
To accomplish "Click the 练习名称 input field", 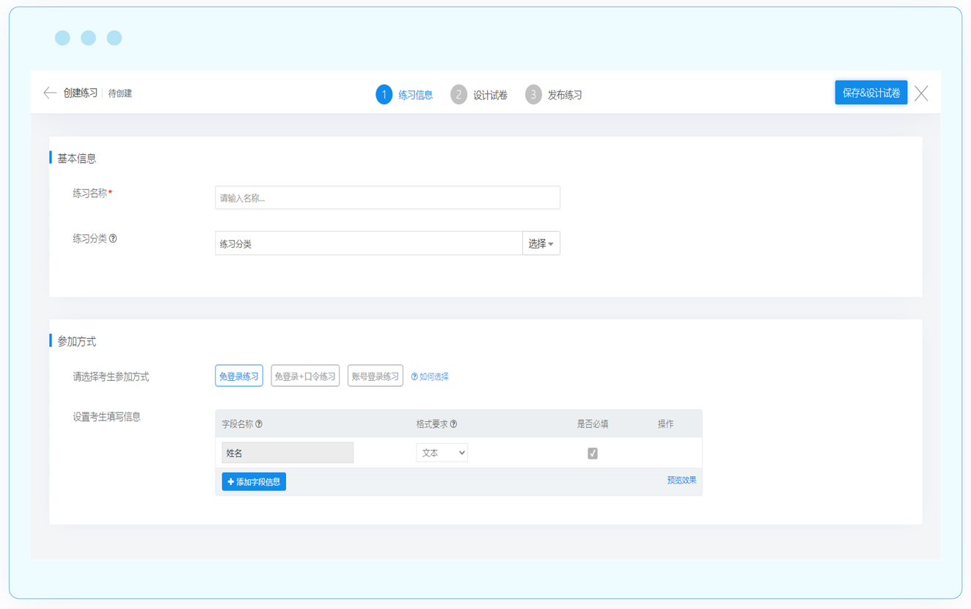I will coord(387,198).
